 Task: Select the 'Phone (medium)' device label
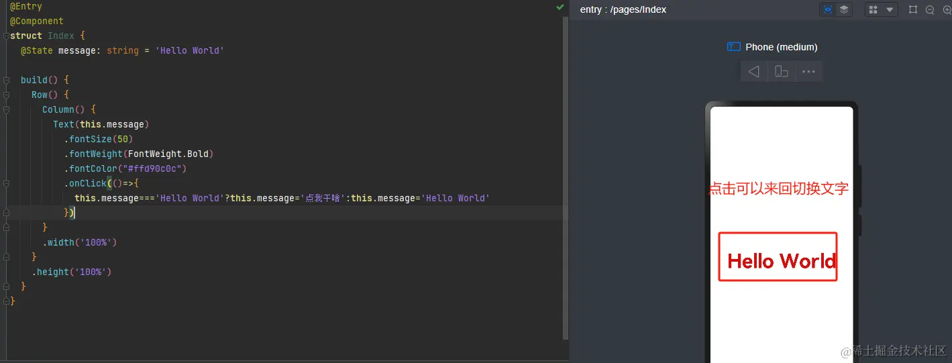click(781, 47)
